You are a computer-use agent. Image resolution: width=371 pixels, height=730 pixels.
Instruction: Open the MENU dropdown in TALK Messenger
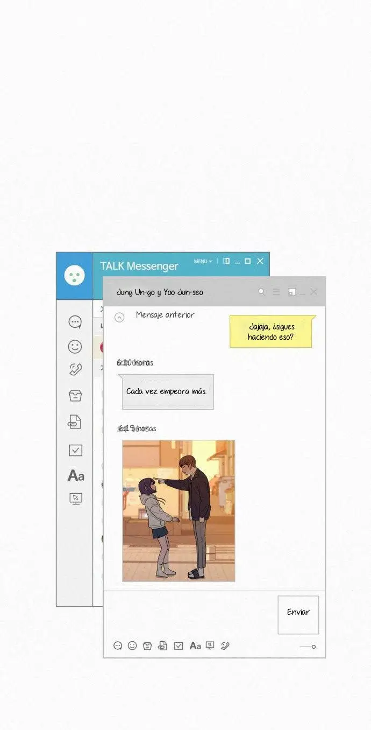pyautogui.click(x=203, y=262)
